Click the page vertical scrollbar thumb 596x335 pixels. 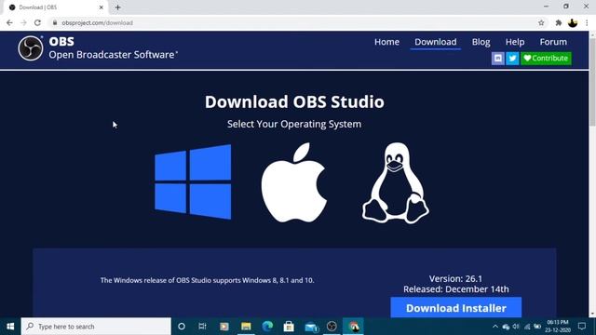click(592, 82)
